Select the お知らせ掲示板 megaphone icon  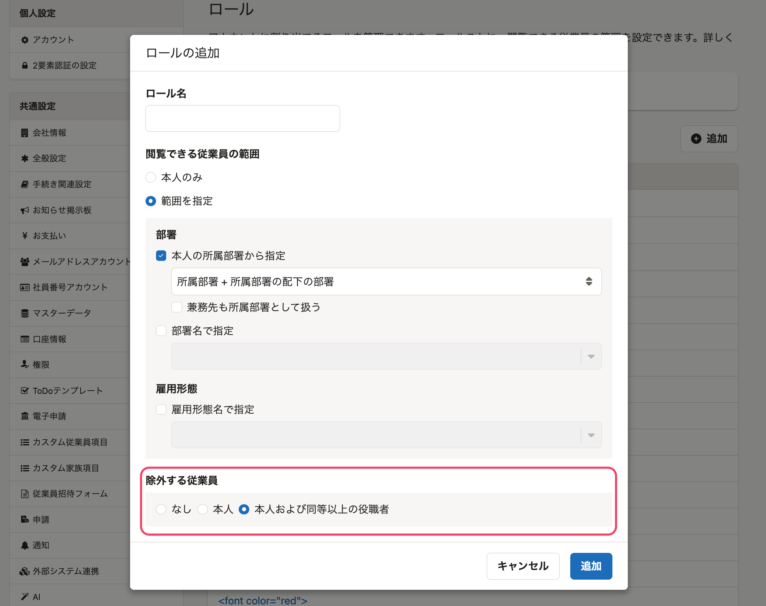click(24, 210)
